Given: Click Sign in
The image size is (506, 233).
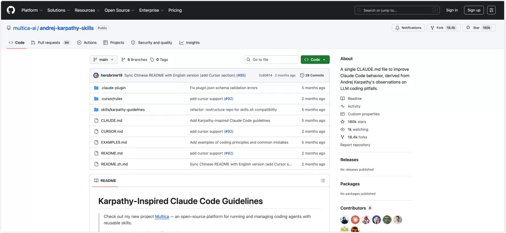Looking at the screenshot, I should (452, 10).
